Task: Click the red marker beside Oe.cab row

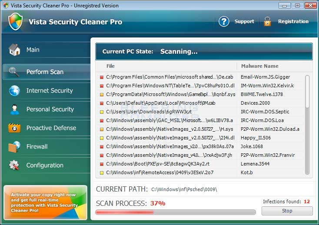Action: pyautogui.click(x=102, y=77)
